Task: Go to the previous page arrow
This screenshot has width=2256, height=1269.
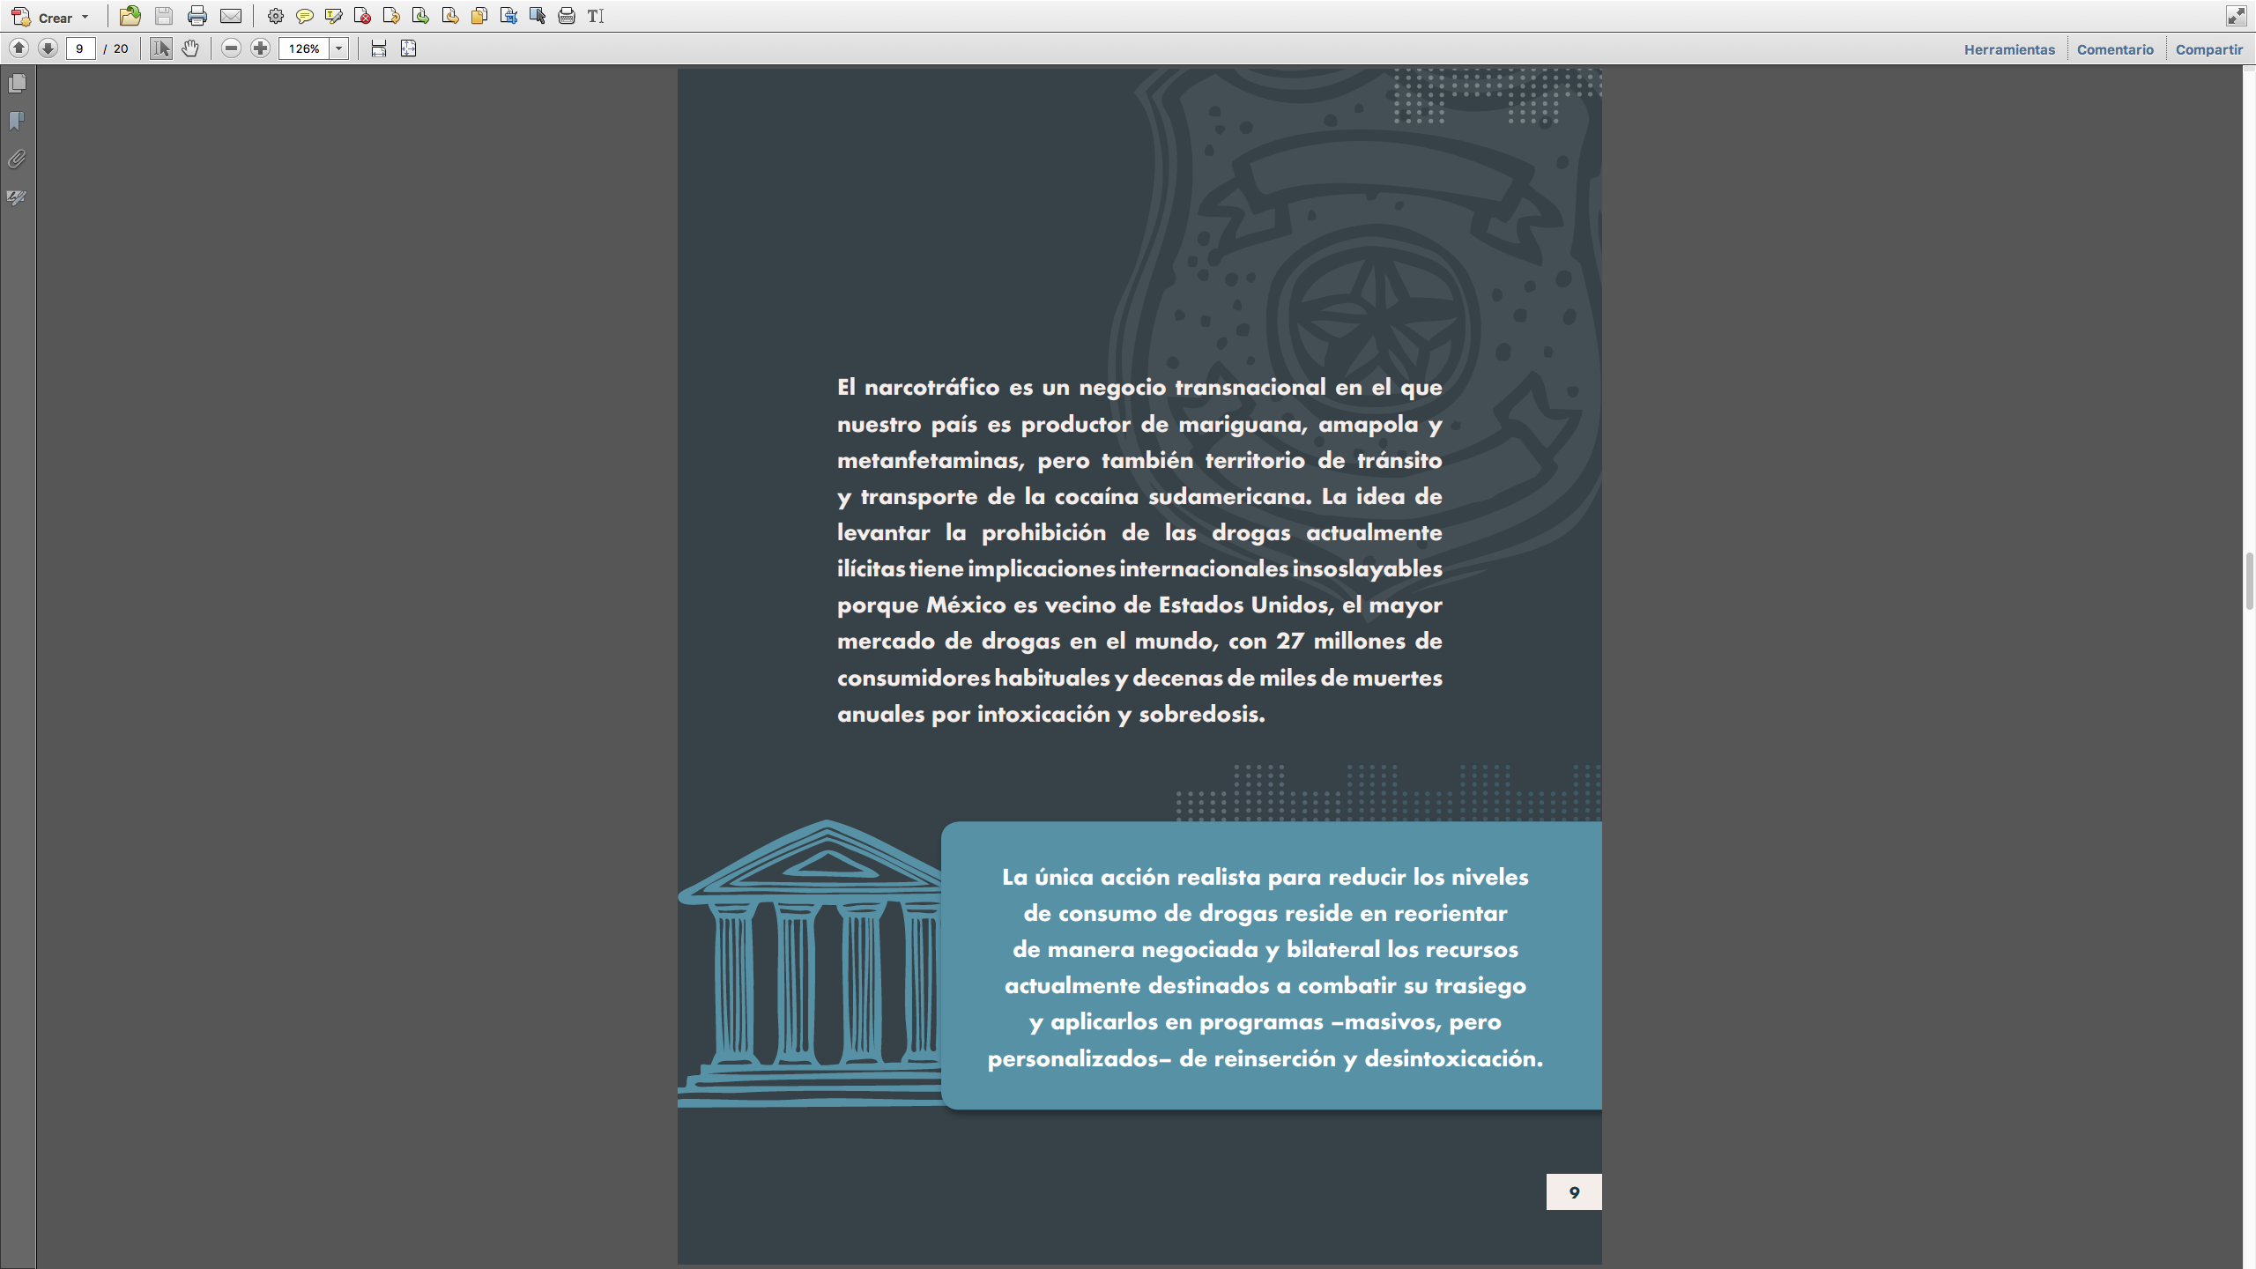Action: coord(19,48)
